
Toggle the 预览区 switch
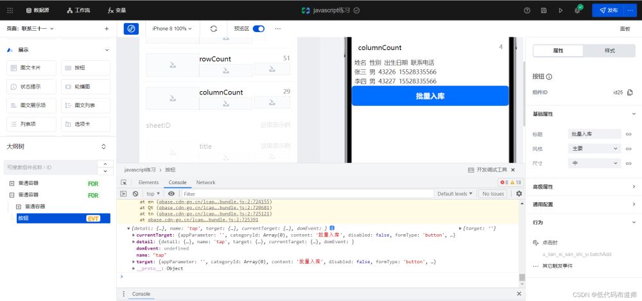[258, 29]
